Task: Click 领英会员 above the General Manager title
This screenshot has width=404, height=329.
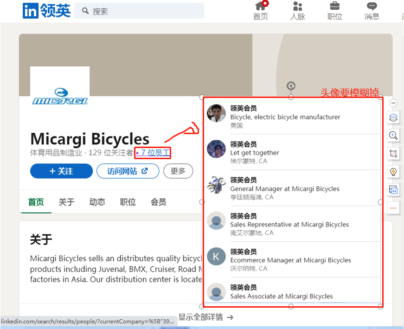Action: [244, 180]
